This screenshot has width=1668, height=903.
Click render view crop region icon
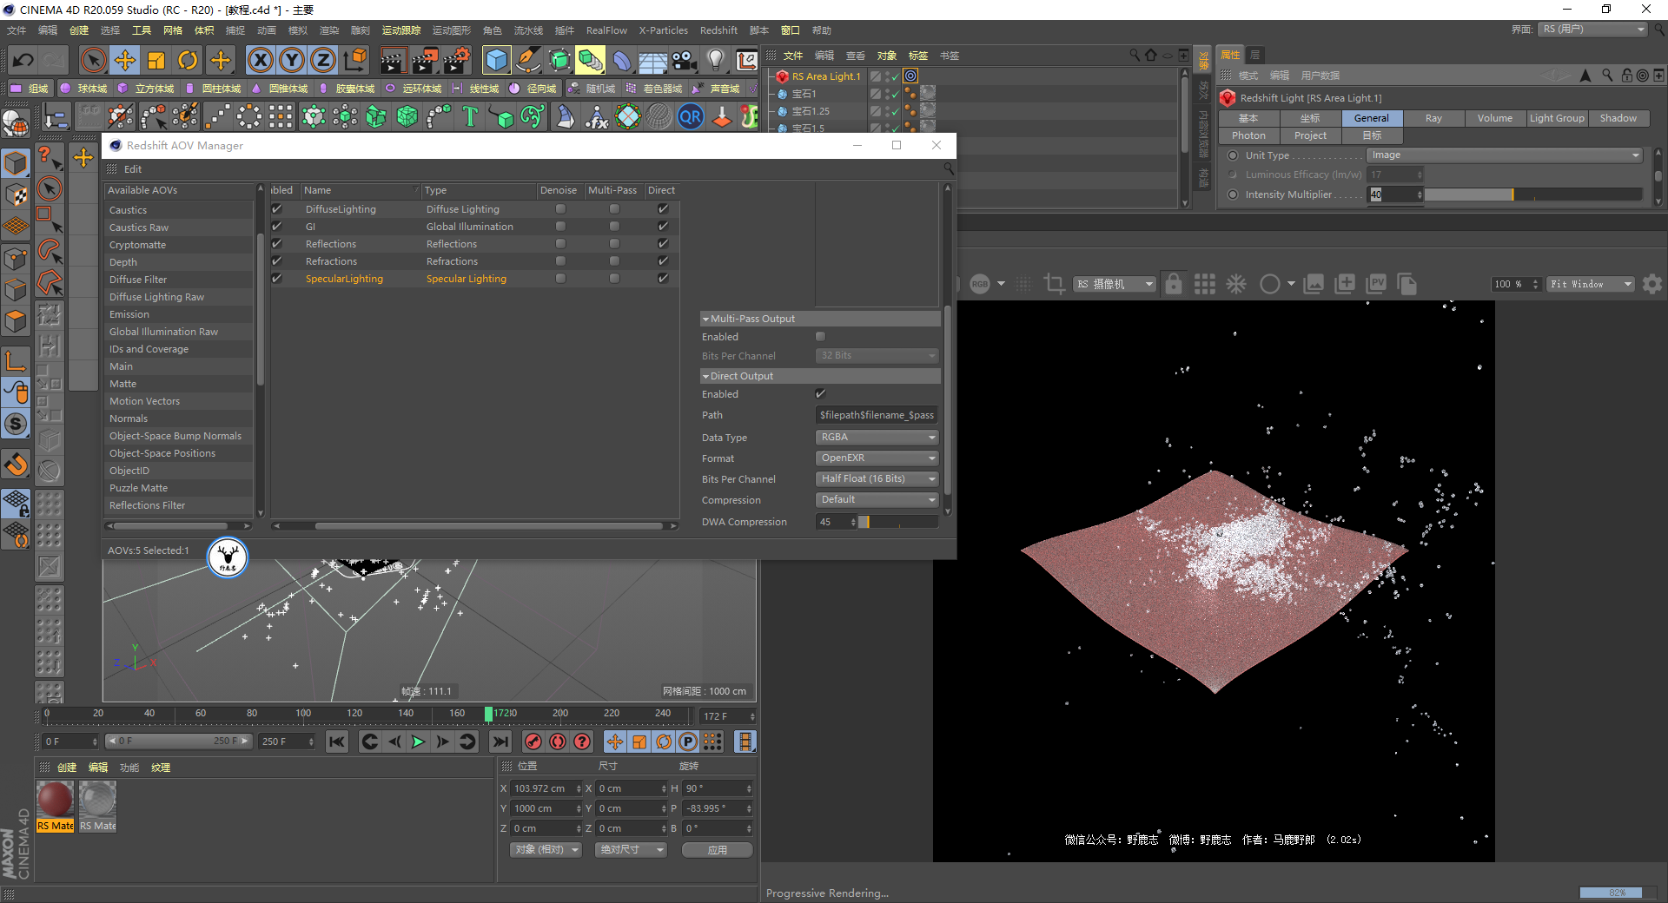tap(1055, 284)
